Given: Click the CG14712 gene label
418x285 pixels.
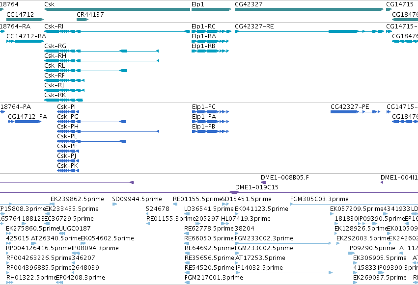Looking at the screenshot, I should point(20,14).
